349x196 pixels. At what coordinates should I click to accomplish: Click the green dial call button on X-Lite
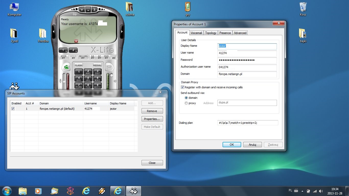66,67
